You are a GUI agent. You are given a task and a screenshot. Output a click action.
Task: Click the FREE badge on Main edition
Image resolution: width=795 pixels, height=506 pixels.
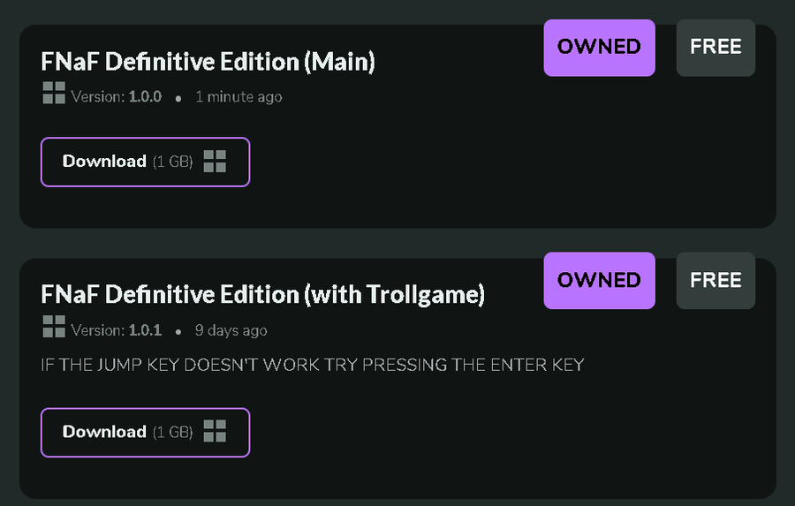point(715,48)
